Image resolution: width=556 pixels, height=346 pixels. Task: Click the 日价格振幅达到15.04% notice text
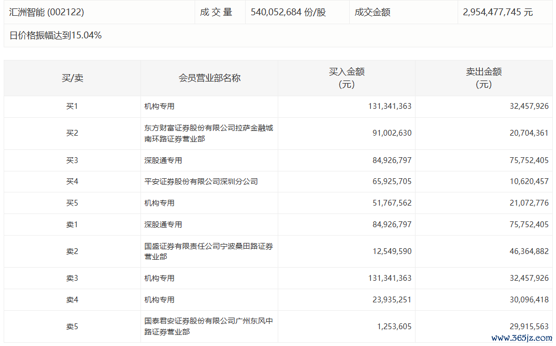pyautogui.click(x=56, y=36)
